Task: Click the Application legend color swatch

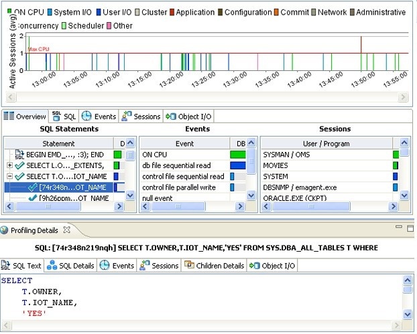Action: pos(171,12)
